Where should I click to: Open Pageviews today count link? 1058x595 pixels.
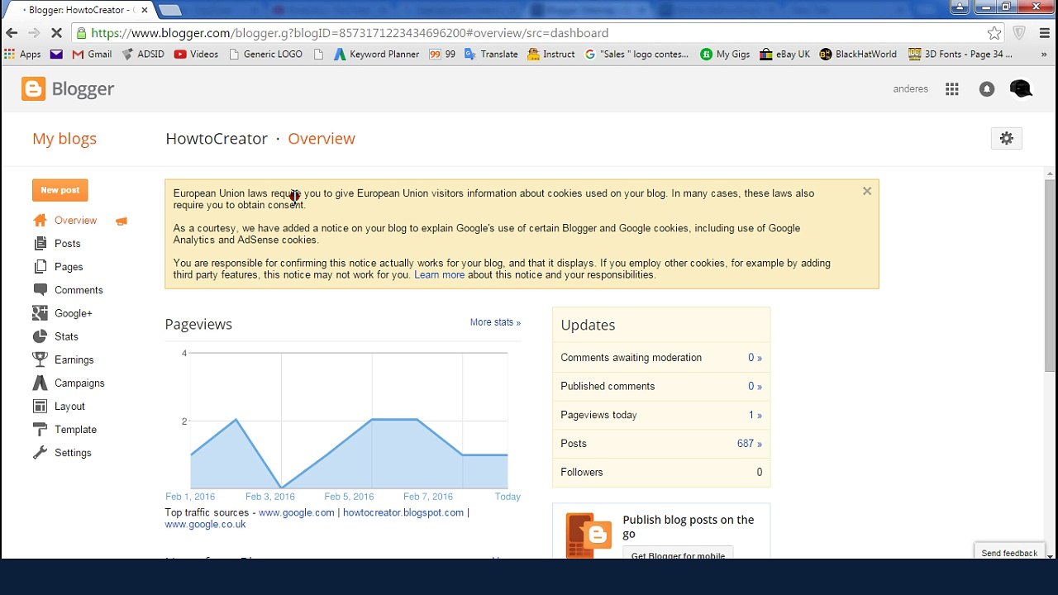tap(755, 415)
